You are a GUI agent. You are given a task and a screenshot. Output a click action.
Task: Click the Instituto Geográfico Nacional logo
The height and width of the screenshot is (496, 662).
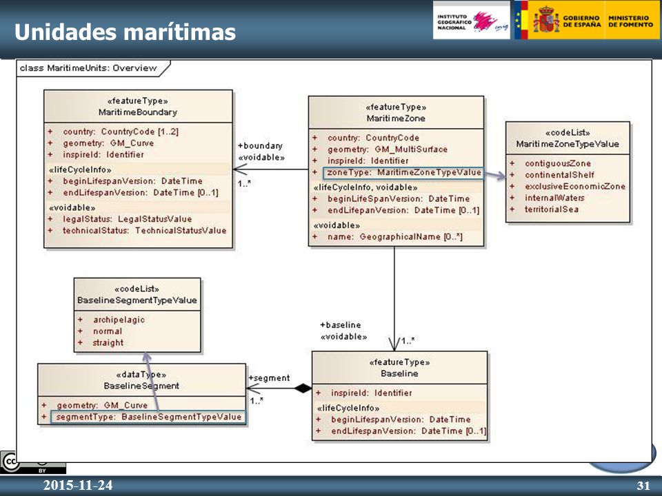471,21
